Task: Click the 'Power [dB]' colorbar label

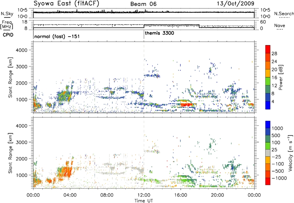Action: (280, 77)
